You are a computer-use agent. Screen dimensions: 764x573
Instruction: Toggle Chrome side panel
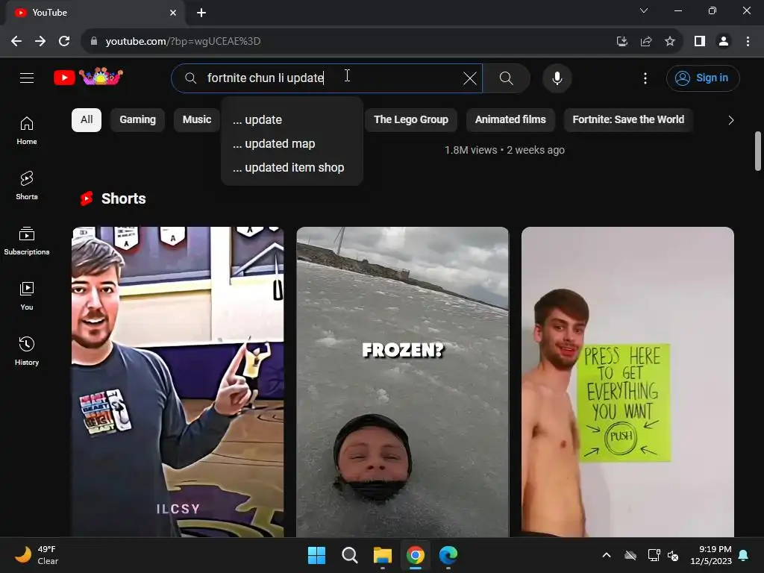pyautogui.click(x=700, y=42)
